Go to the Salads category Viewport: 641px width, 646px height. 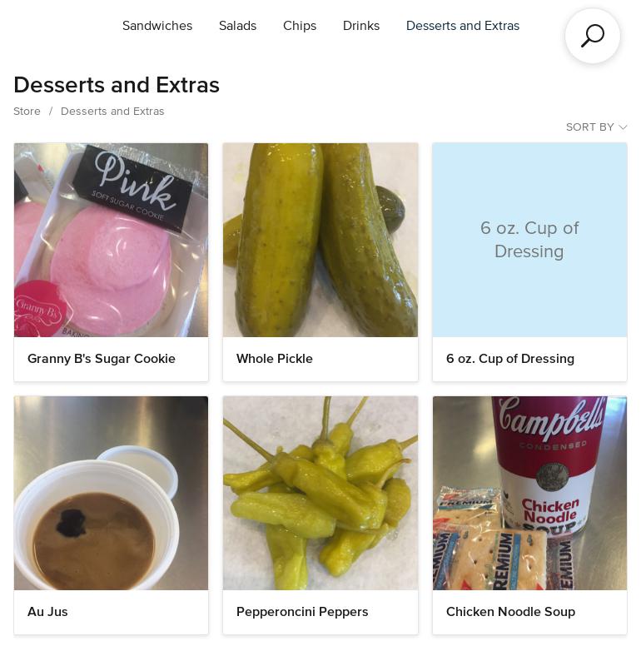238,26
